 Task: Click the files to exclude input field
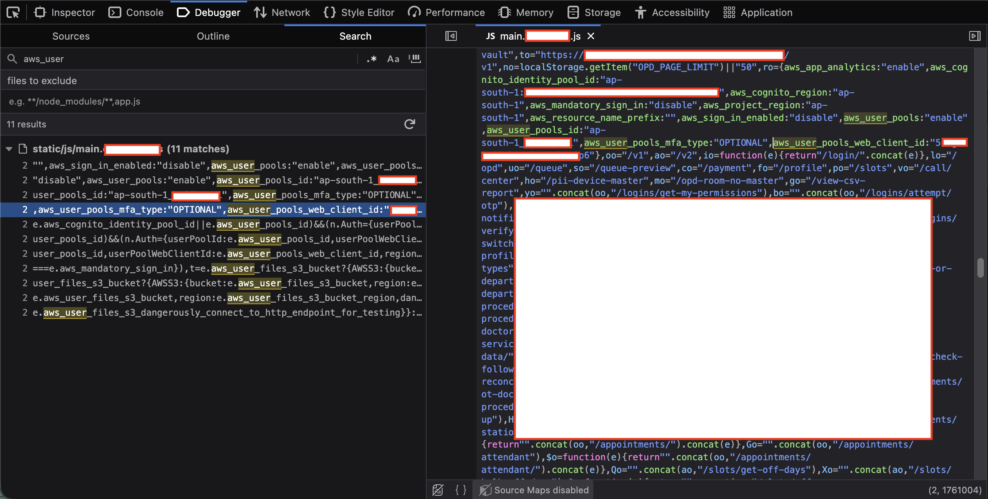[x=212, y=101]
